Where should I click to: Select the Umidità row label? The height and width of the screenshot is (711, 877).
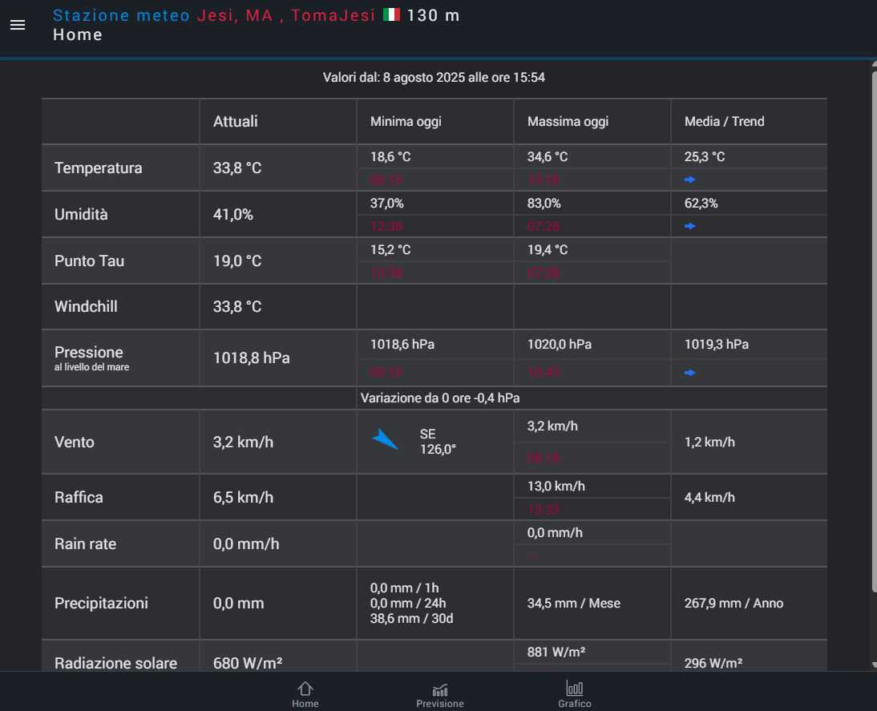tap(81, 214)
